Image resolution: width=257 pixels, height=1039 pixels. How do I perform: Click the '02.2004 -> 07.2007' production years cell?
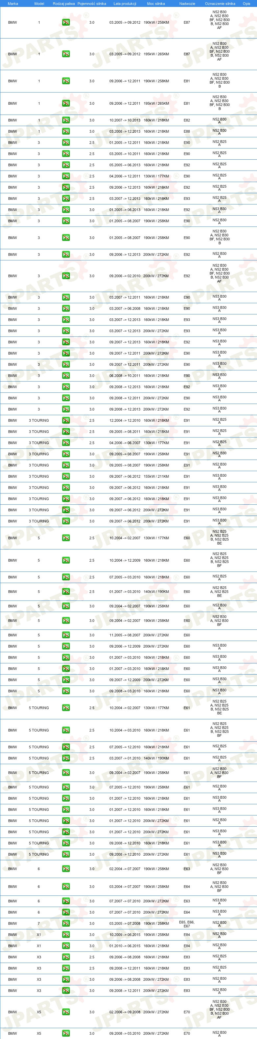(x=125, y=869)
